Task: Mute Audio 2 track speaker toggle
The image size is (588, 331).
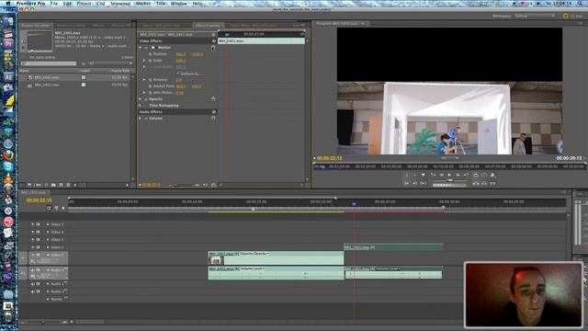Action: [x=33, y=284]
